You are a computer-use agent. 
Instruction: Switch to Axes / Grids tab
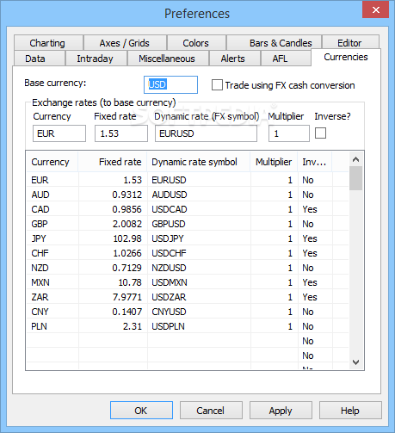click(x=125, y=43)
